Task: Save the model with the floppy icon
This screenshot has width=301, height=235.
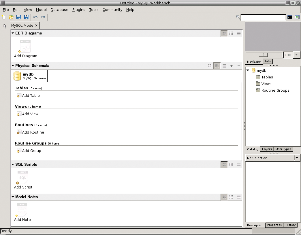Action: click(x=19, y=17)
